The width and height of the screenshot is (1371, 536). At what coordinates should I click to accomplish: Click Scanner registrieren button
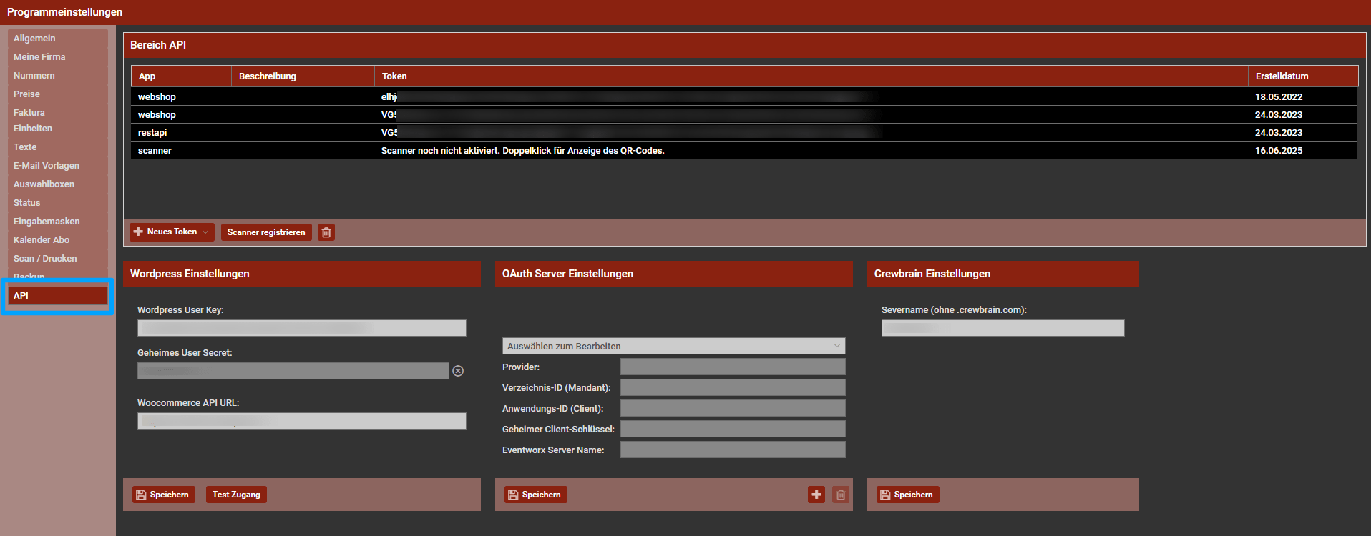coord(266,232)
